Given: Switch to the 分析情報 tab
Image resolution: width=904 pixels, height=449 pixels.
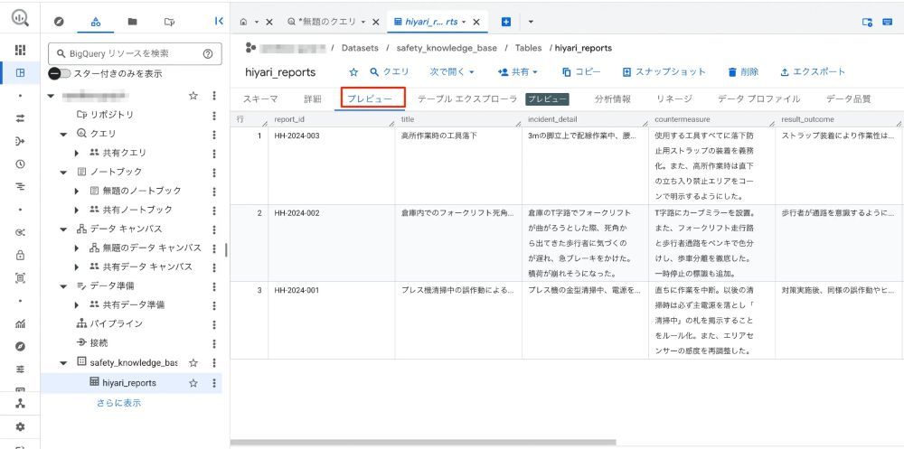Looking at the screenshot, I should pos(613,98).
